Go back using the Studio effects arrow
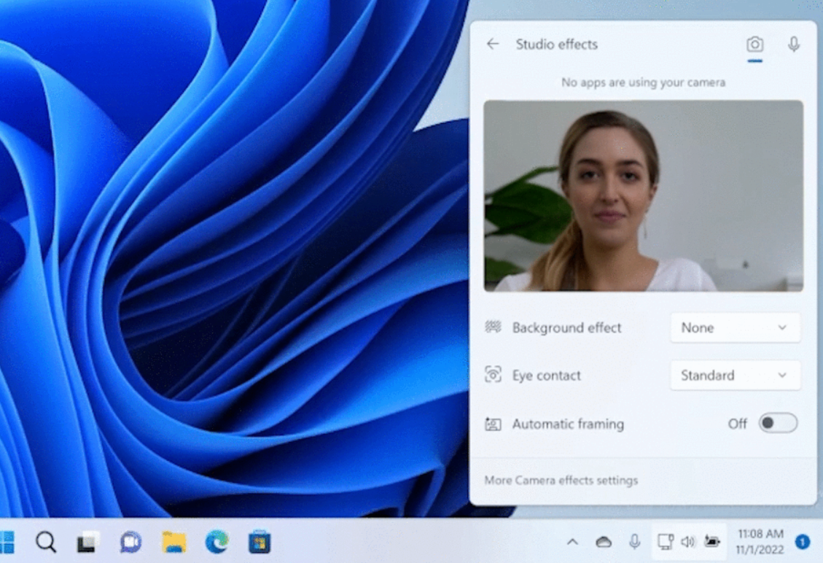The image size is (823, 563). coord(493,44)
